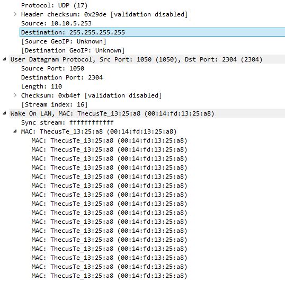285x282 pixels.
Task: Collapse the MAC ThecusTe_13:25:a8 subtree
Action: [15, 131]
